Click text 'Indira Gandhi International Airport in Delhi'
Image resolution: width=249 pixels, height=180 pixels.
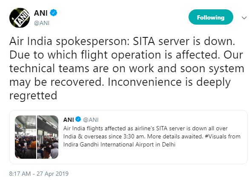click(119, 144)
